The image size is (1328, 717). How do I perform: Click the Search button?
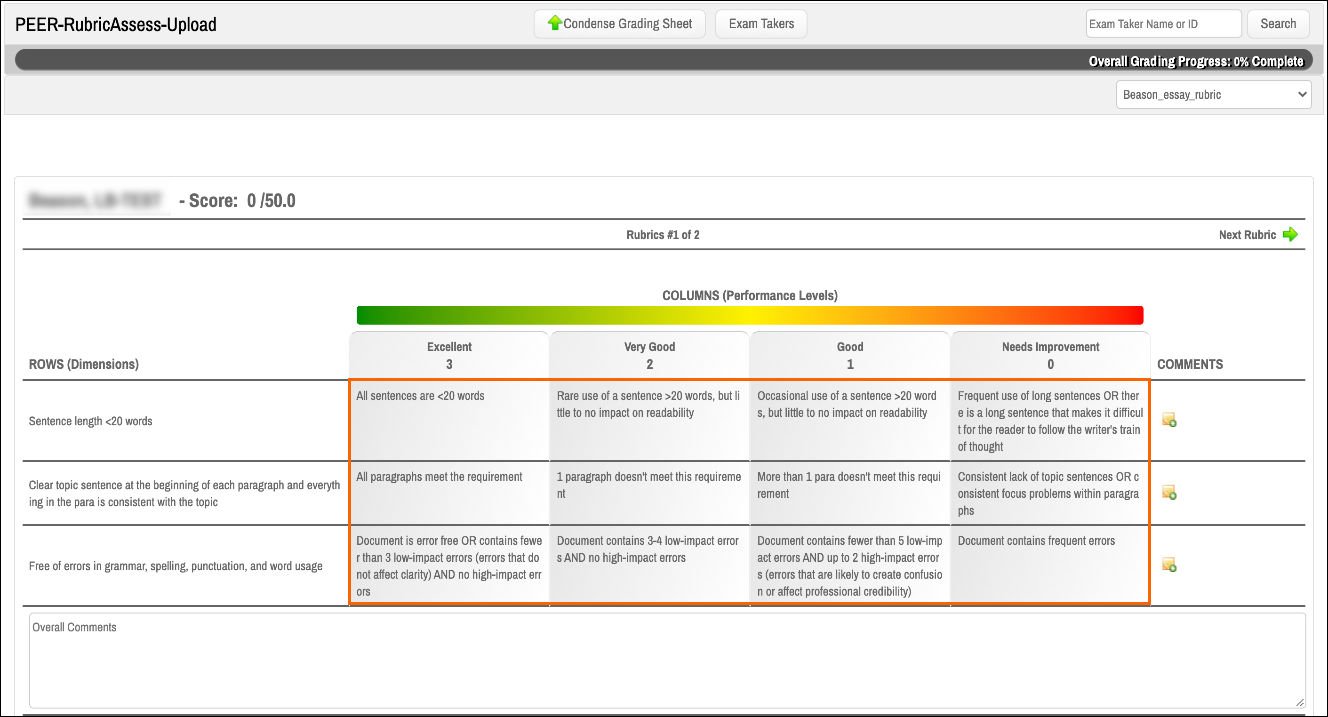coord(1278,24)
